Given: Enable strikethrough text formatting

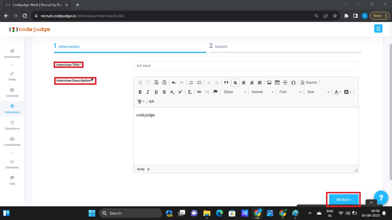Looking at the screenshot, I should (164, 92).
